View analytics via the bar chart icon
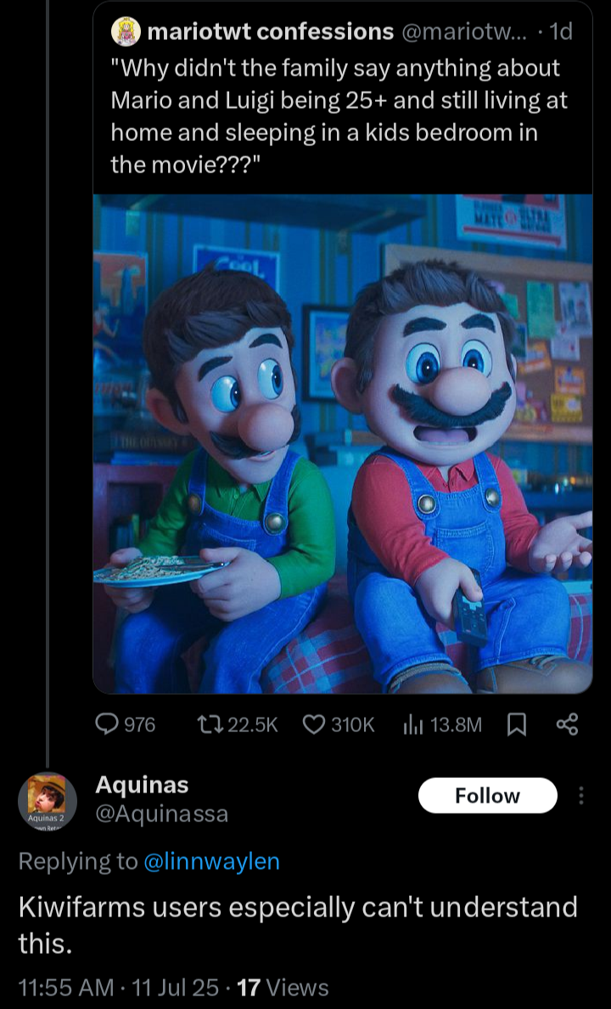611x1009 pixels. click(413, 725)
